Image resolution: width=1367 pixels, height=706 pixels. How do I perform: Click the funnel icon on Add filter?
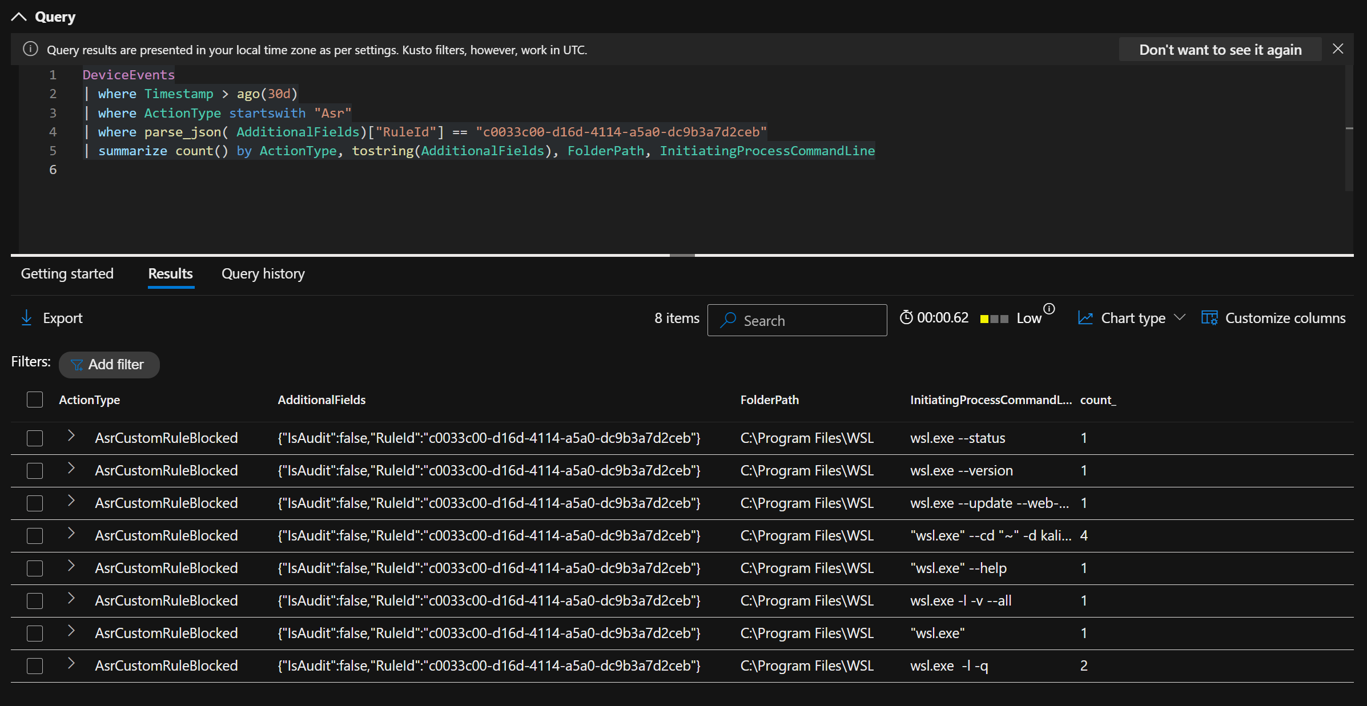point(77,365)
